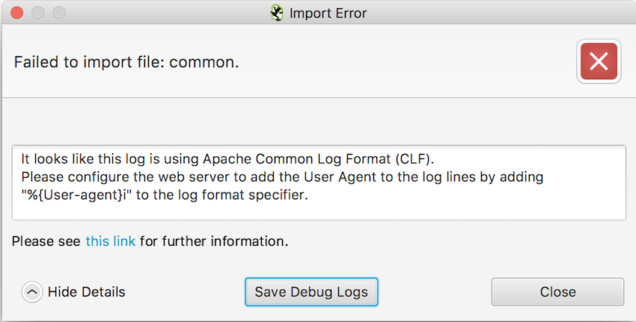Click the 'for further information.' text
The image size is (636, 322).
pyautogui.click(x=214, y=241)
